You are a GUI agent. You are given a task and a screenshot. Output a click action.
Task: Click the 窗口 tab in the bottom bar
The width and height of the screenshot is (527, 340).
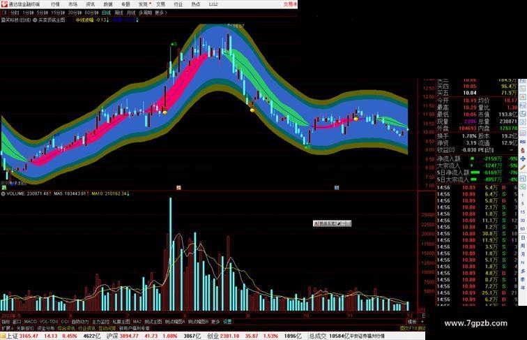point(17,322)
